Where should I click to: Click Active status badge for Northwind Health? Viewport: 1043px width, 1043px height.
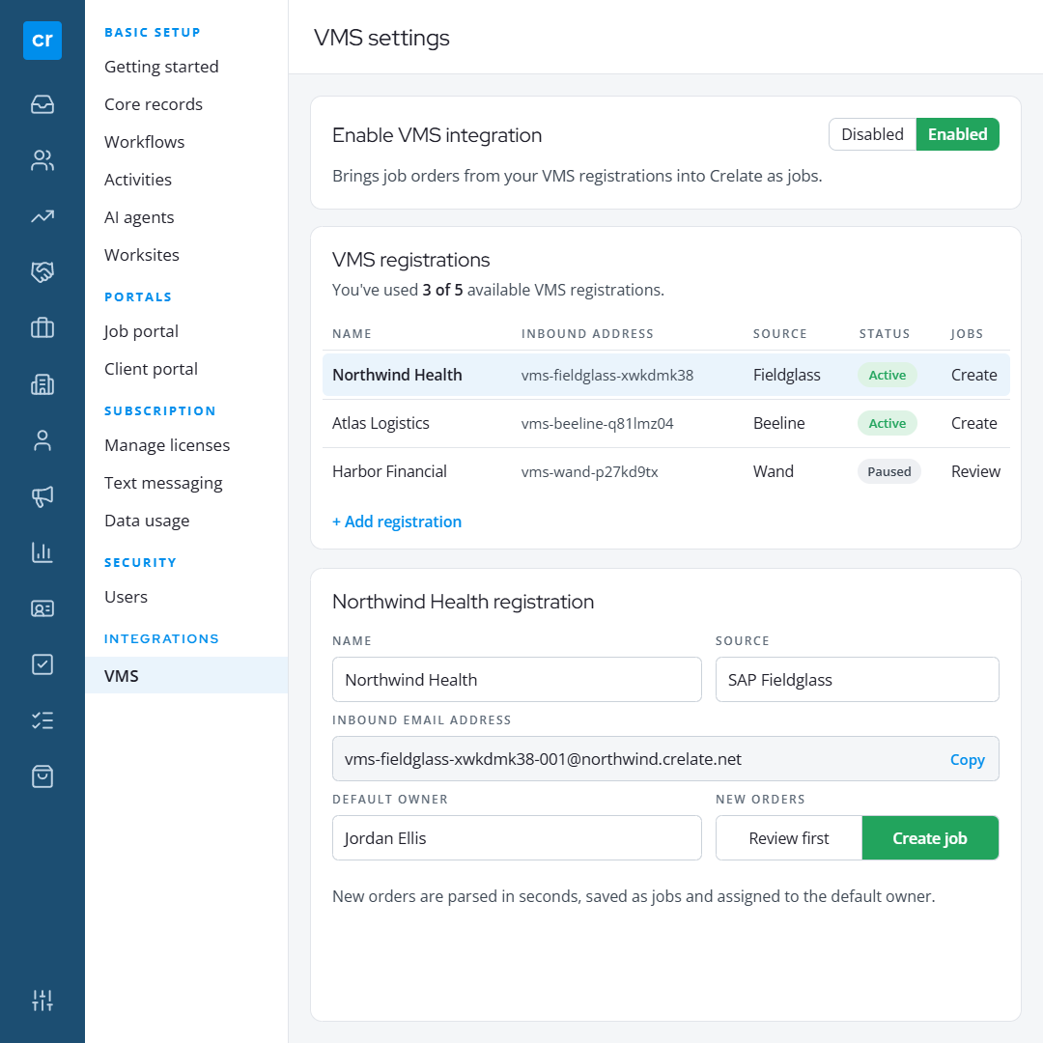pos(888,375)
